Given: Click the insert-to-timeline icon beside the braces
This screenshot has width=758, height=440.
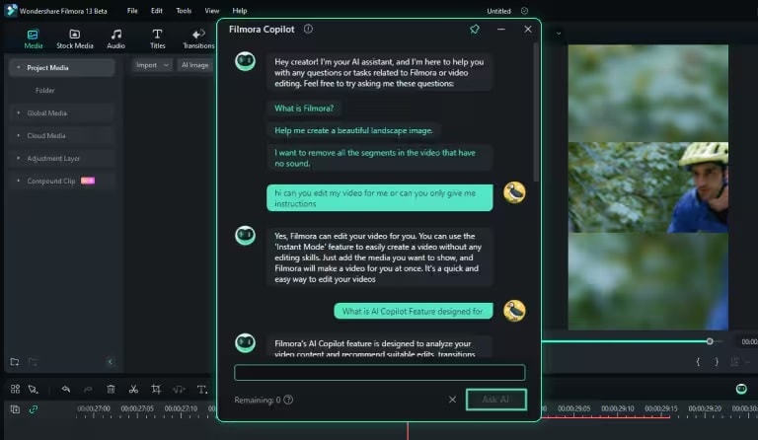Looking at the screenshot, I should click(x=735, y=362).
